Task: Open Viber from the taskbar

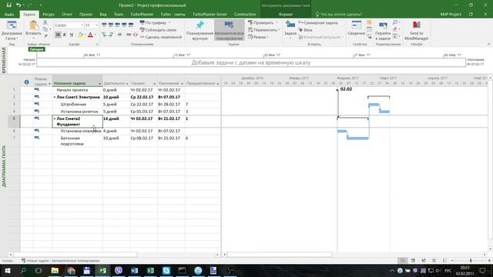Action: click(x=119, y=270)
